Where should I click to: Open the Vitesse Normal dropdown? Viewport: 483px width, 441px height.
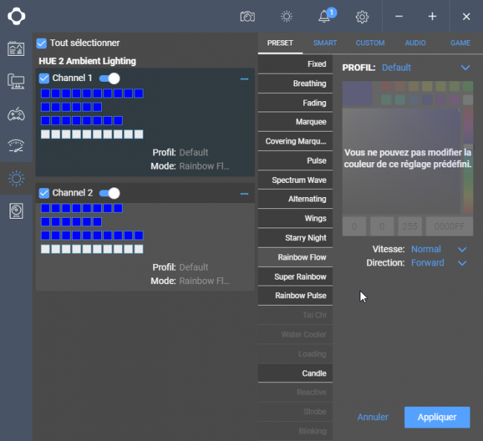(x=439, y=249)
